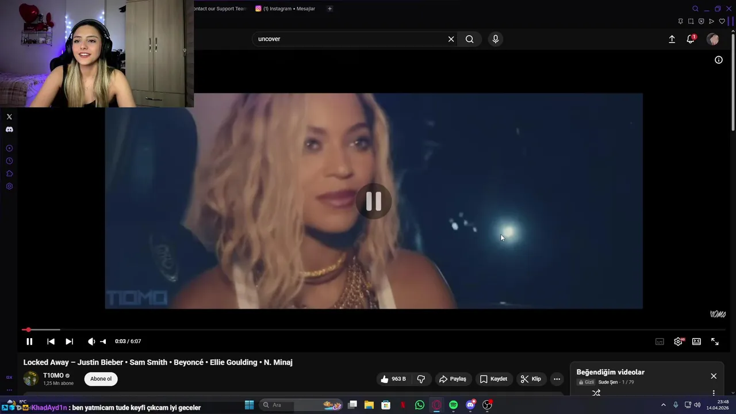The image size is (736, 414).
Task: Open Windows Start menu
Action: click(249, 405)
